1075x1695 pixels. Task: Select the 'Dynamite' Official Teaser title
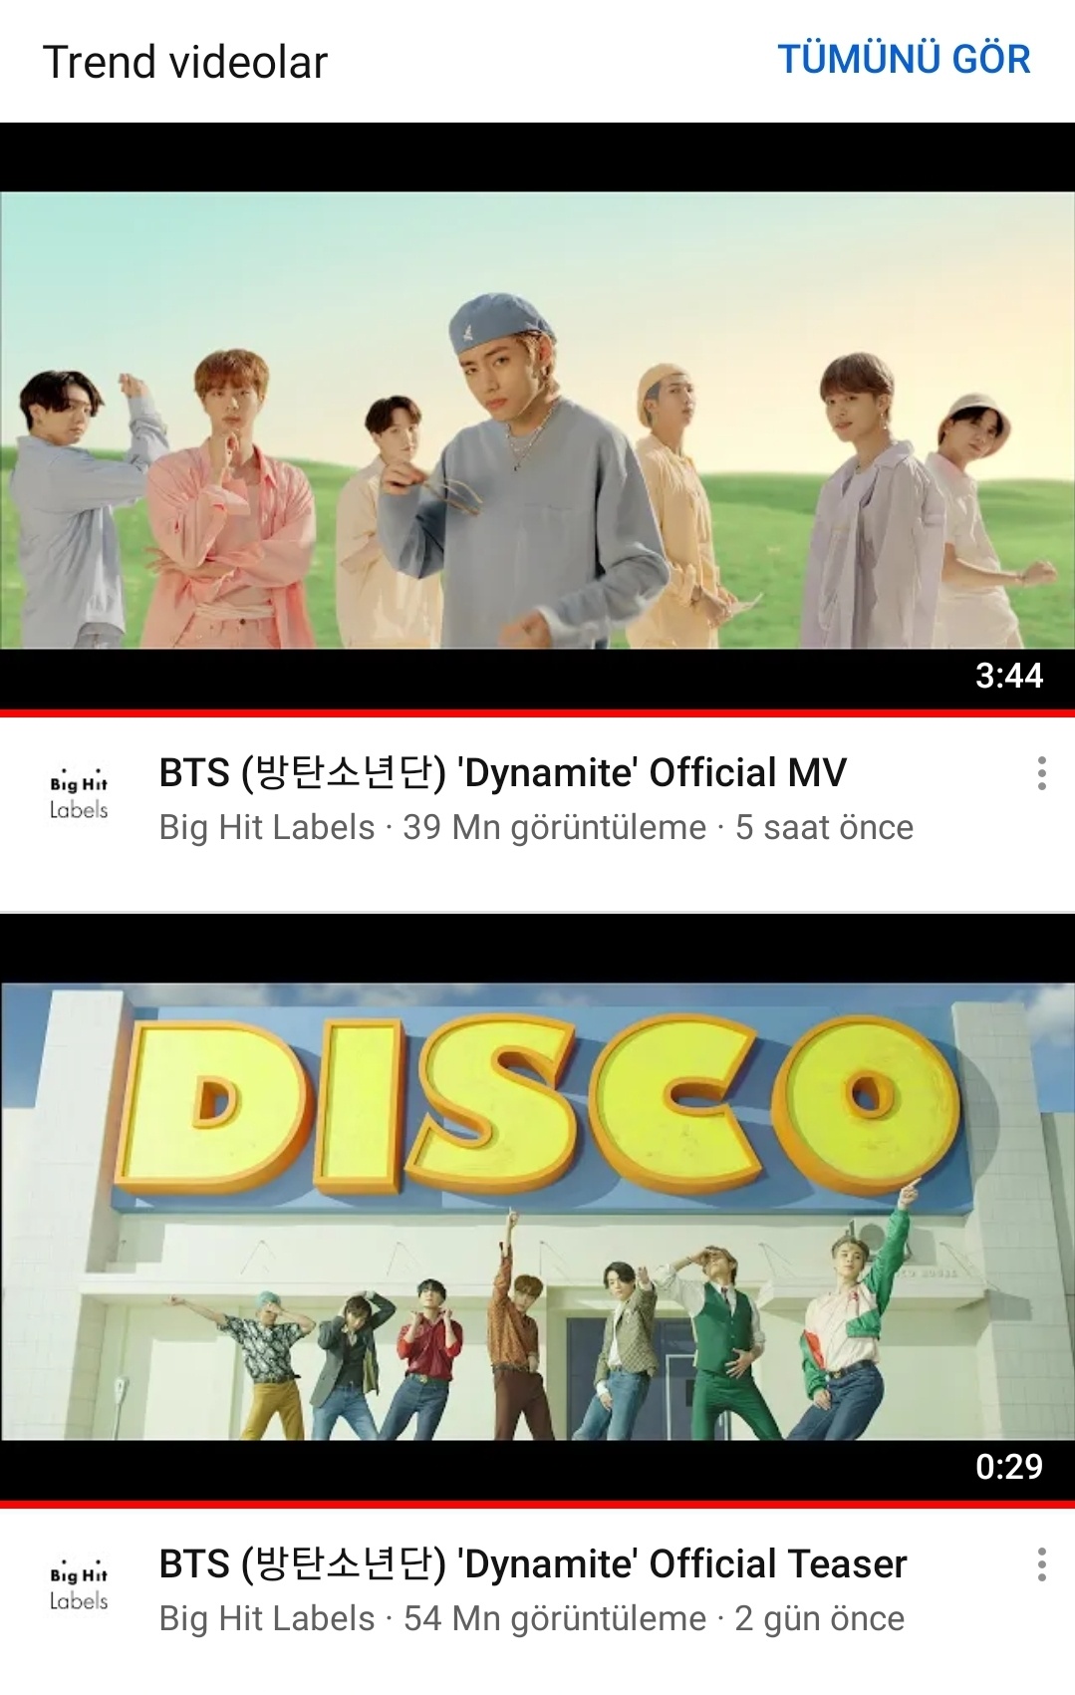click(x=533, y=1564)
